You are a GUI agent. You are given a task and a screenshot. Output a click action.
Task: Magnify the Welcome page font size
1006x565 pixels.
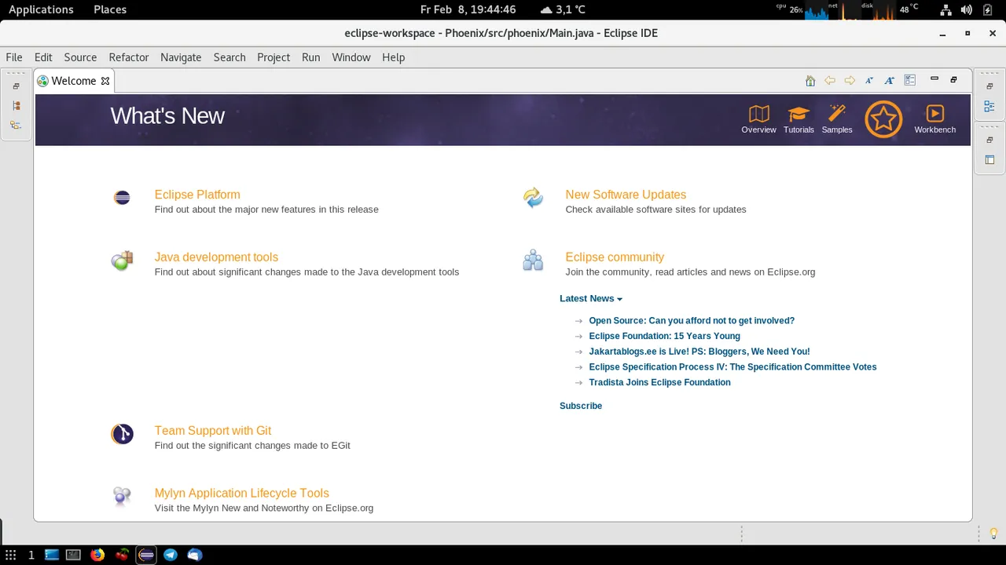[x=889, y=81]
